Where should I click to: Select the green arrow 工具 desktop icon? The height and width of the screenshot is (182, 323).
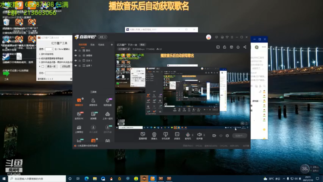click(6, 75)
